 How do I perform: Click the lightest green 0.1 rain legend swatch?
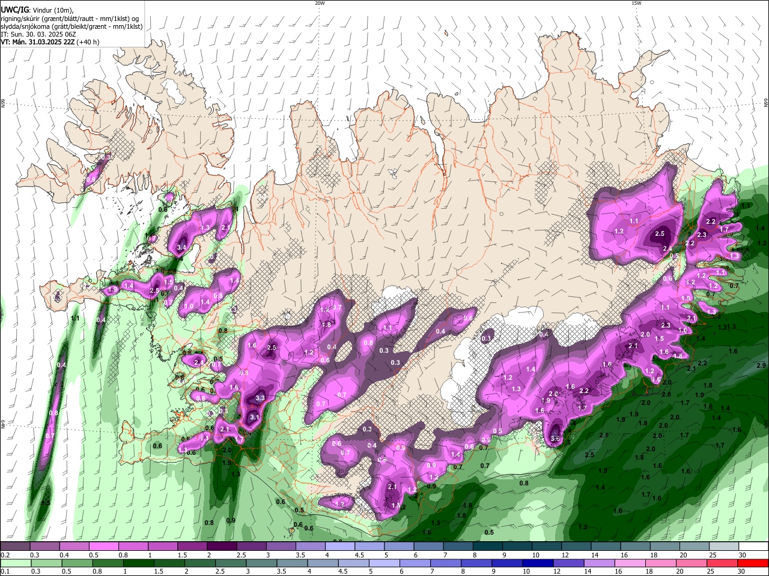16,563
